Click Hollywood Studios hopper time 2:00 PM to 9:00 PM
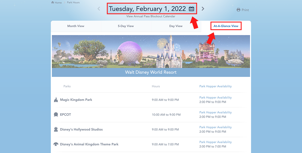302x153 pixels. pos(213,131)
